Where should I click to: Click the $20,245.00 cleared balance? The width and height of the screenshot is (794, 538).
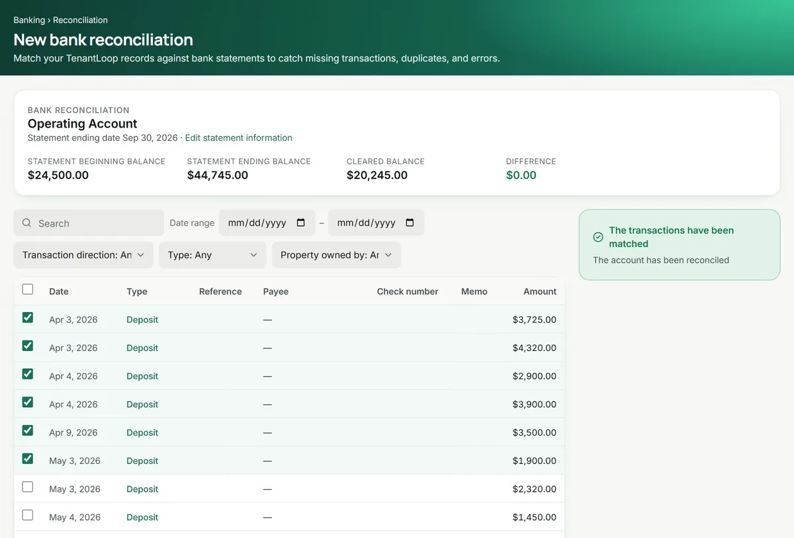coord(377,175)
